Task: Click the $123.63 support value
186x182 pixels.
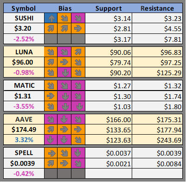Action: pyautogui.click(x=118, y=140)
